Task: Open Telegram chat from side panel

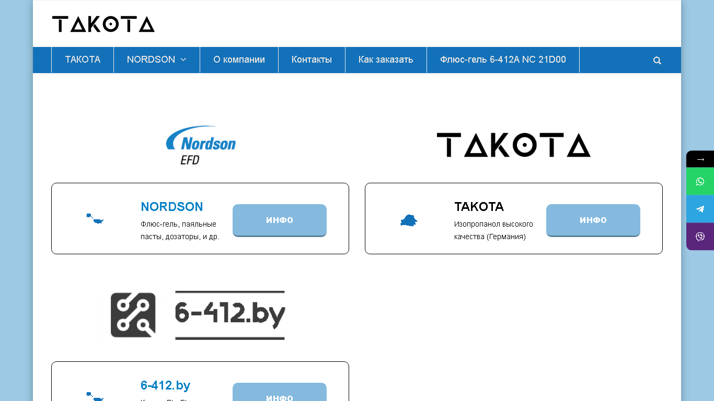Action: point(700,209)
